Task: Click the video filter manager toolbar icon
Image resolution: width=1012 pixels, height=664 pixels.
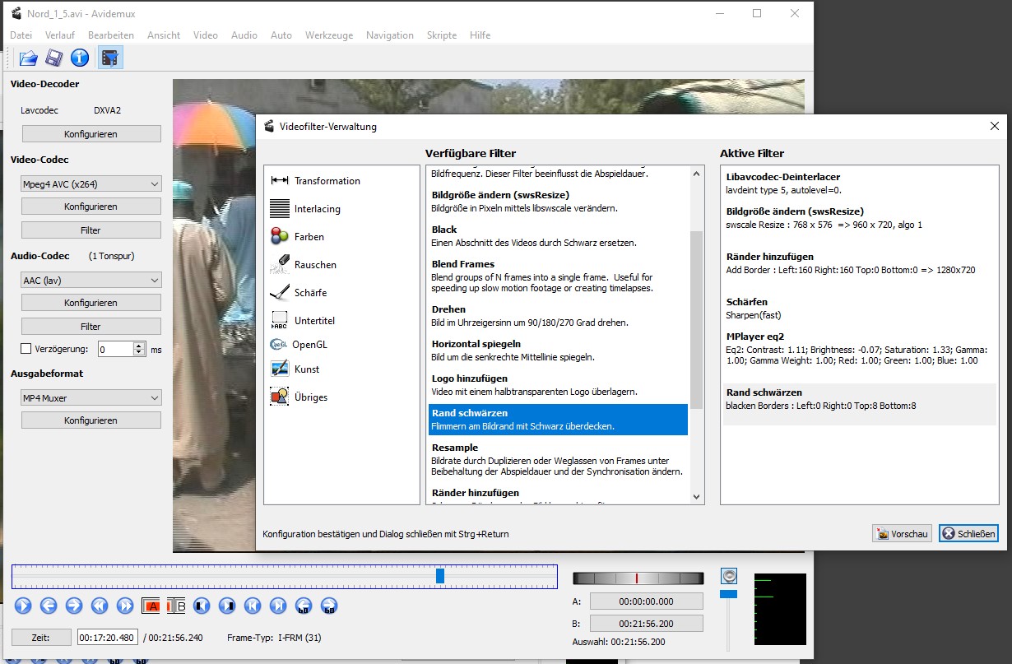Action: [110, 58]
